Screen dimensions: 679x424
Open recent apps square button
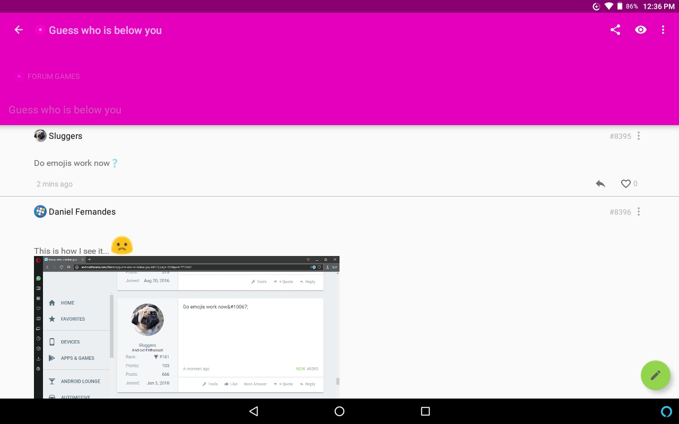tap(425, 411)
